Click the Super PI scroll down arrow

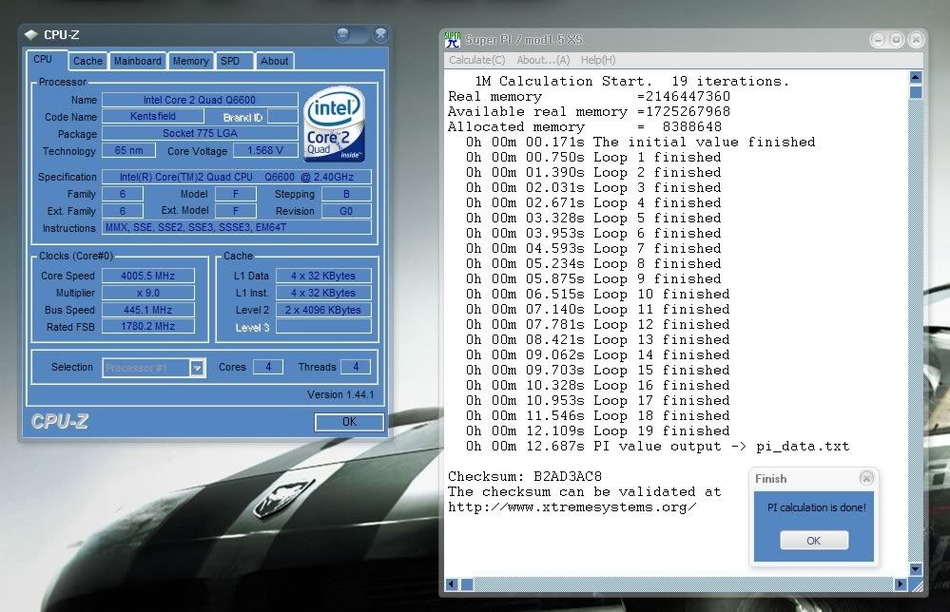916,569
